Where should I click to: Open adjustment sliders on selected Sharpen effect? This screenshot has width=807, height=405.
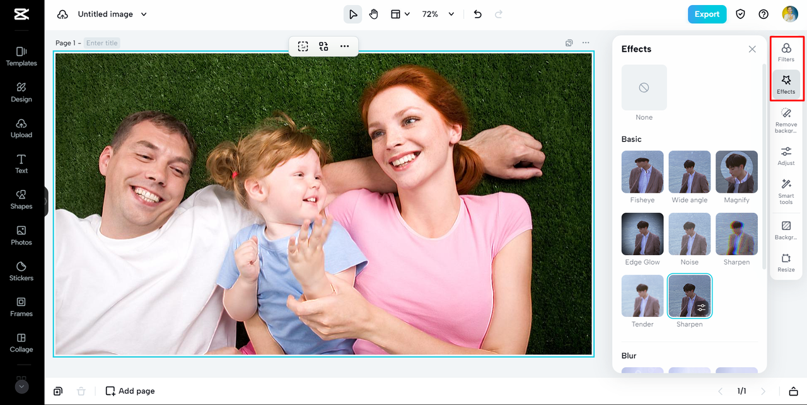(x=701, y=307)
